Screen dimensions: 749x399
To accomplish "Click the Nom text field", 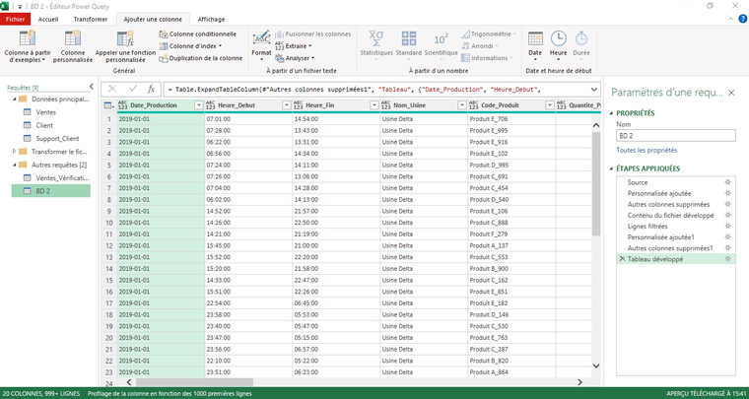I will 675,135.
